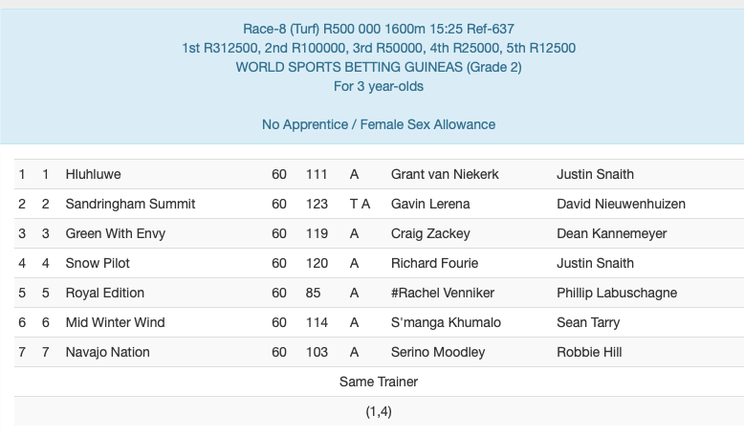Click jockey name Gavin Lerena

[432, 204]
